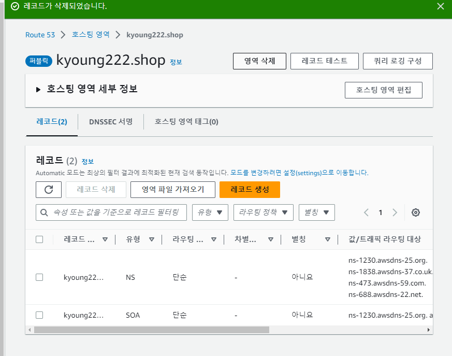Viewport: 452px width, 356px height.
Task: Sort by 별칭 column arrow
Action: click(x=327, y=239)
